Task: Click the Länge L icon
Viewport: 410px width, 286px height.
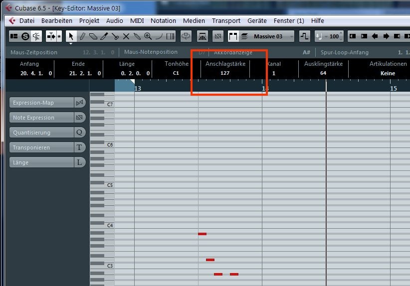Action: [x=79, y=162]
